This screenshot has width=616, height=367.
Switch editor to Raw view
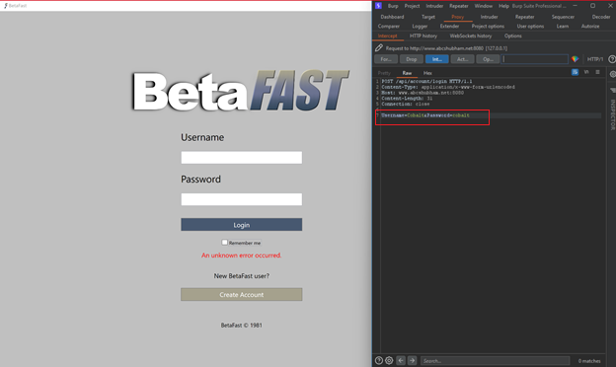click(407, 73)
